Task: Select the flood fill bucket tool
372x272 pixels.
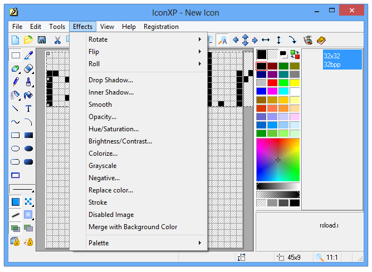Action: 28,95
